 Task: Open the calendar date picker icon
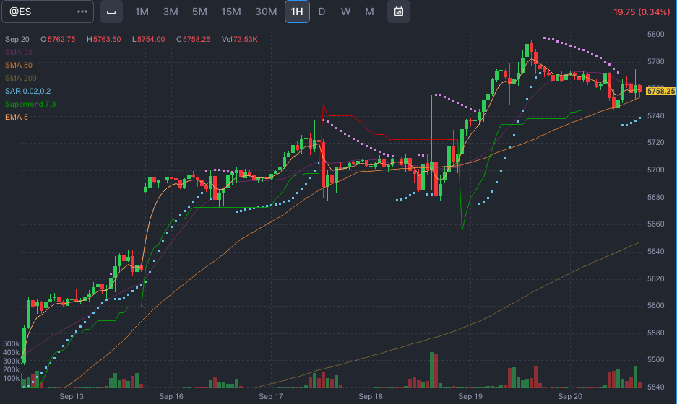point(398,12)
